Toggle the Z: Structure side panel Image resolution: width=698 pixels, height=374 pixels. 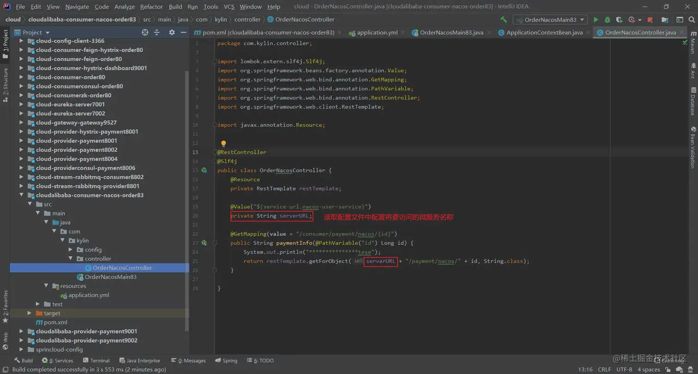click(5, 84)
